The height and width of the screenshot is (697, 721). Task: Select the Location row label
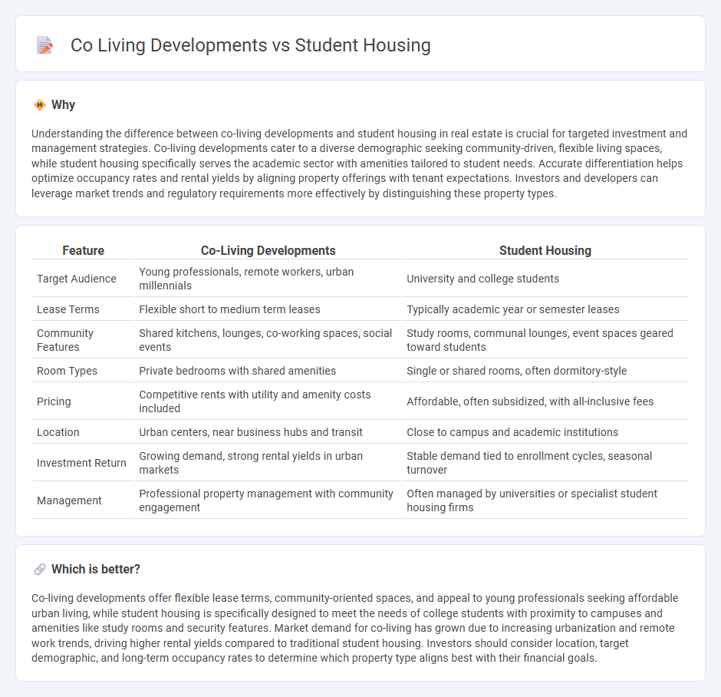[58, 432]
